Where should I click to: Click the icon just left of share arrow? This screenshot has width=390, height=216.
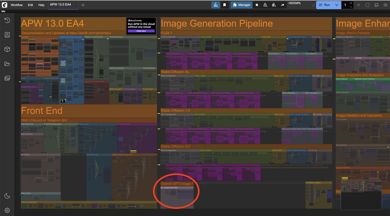click(274, 5)
